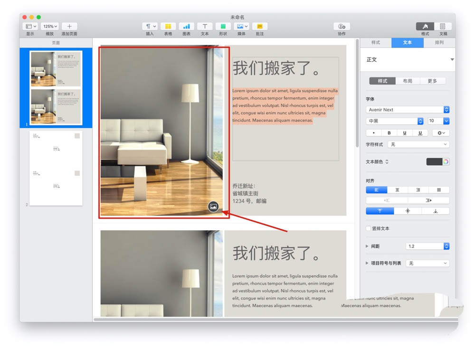Open the media (媒体) browser

[241, 26]
